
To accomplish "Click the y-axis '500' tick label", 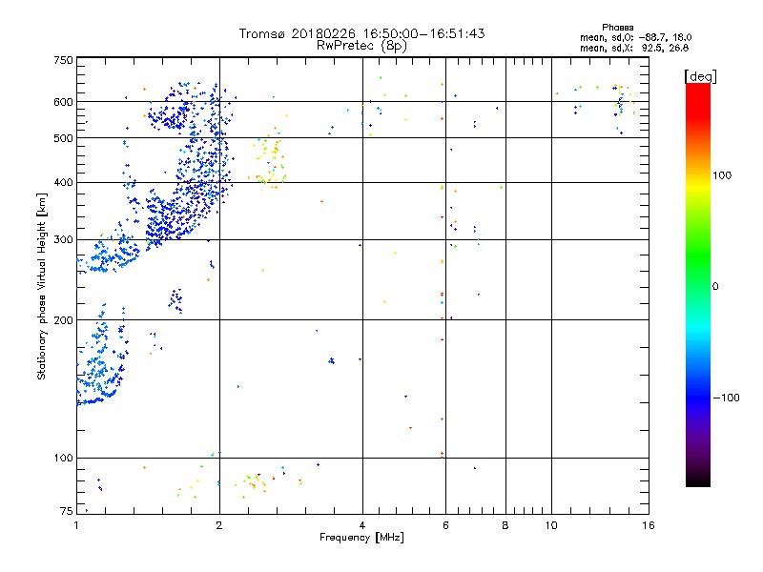I will (63, 138).
